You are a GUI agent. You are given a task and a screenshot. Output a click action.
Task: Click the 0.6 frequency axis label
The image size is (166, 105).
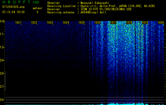[2, 100]
